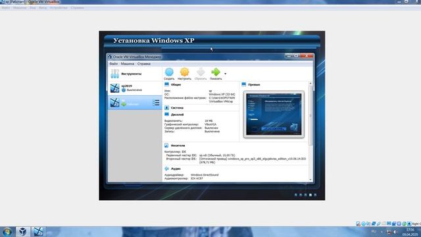Click the Носители (Storage) section header
Screen dimensions: 421x237
pos(178,145)
